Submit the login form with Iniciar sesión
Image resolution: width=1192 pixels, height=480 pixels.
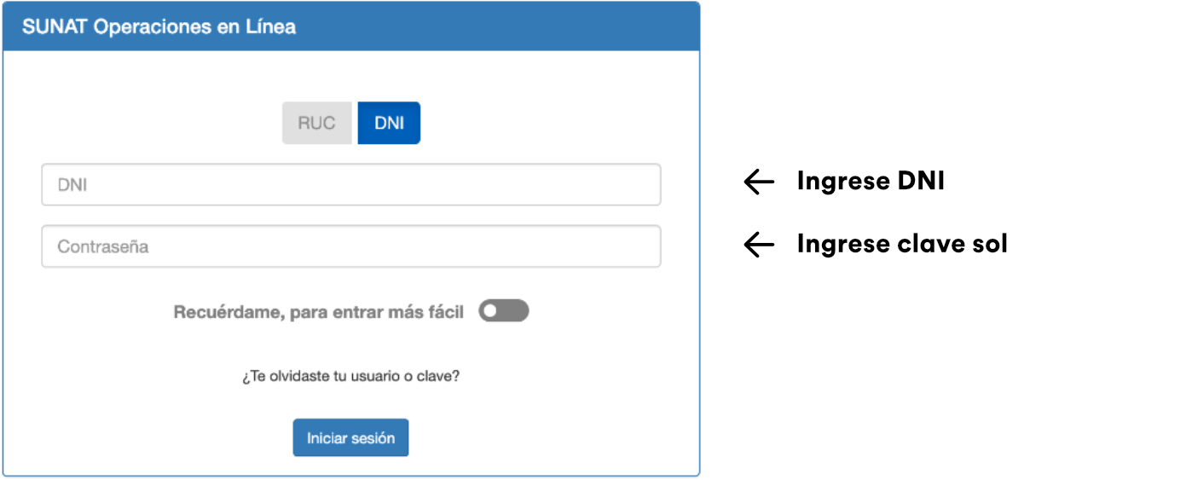coord(350,437)
